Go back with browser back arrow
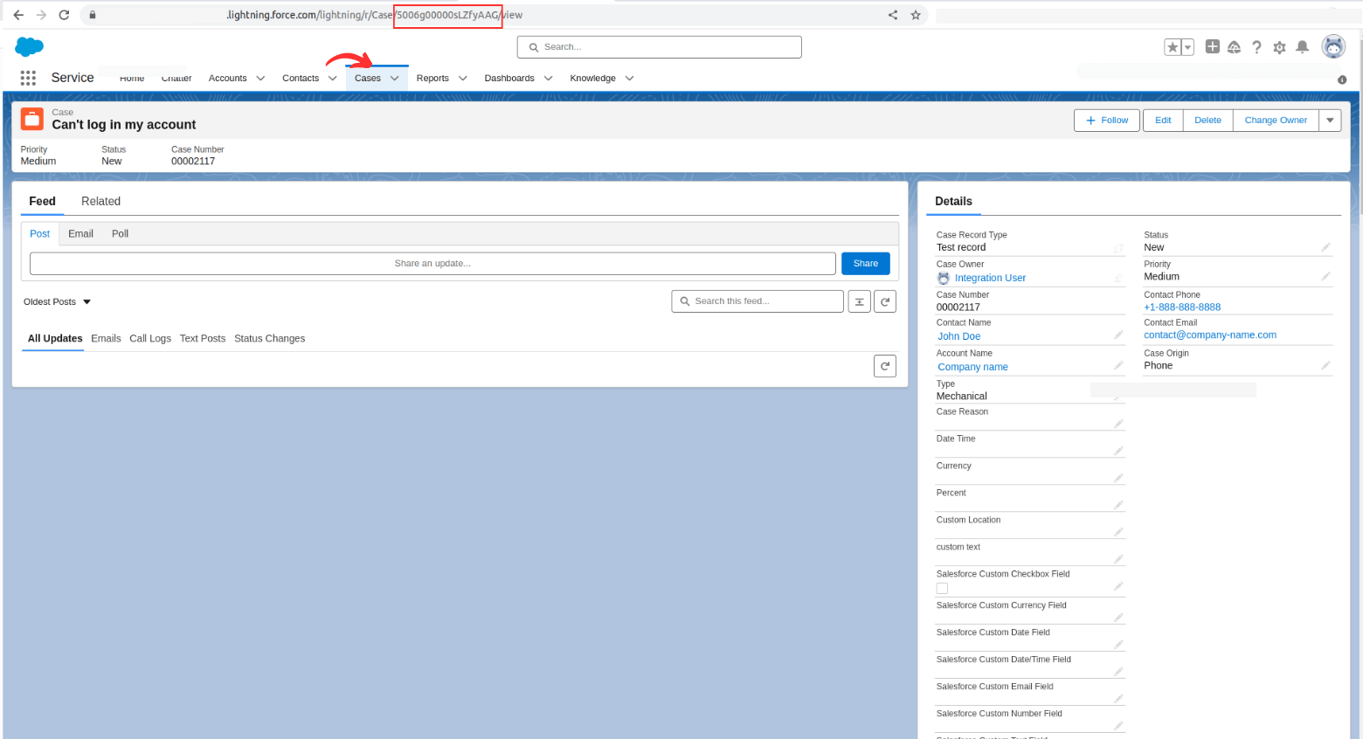 [18, 15]
